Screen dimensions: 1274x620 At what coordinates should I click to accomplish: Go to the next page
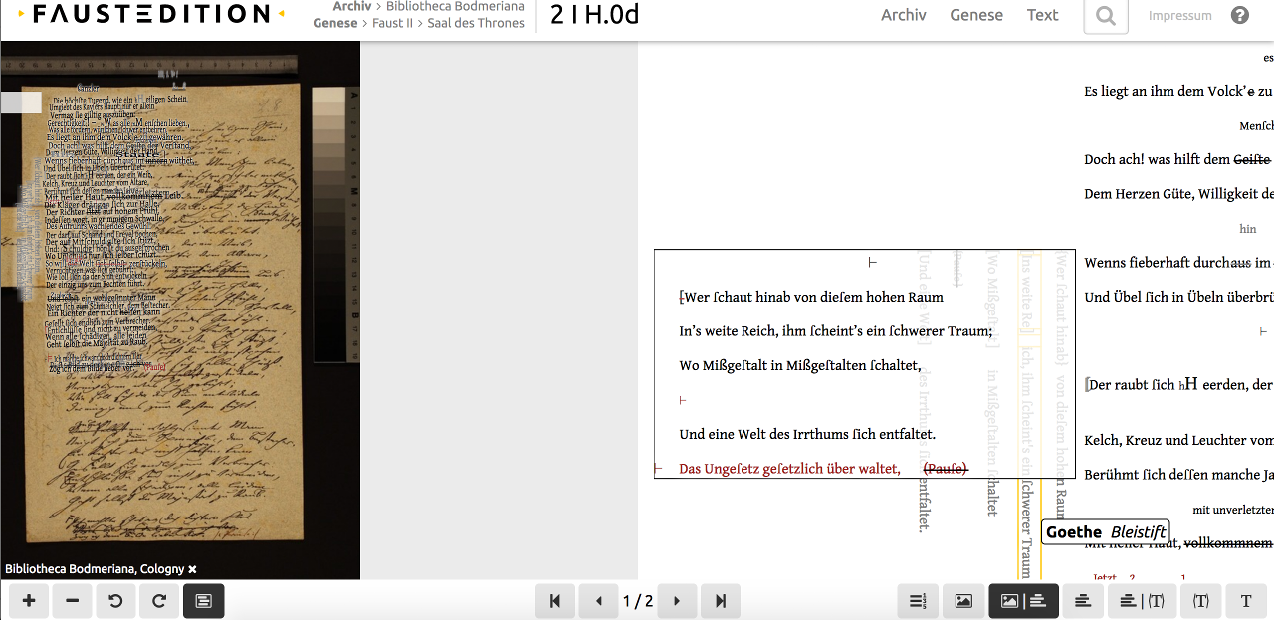coord(677,601)
